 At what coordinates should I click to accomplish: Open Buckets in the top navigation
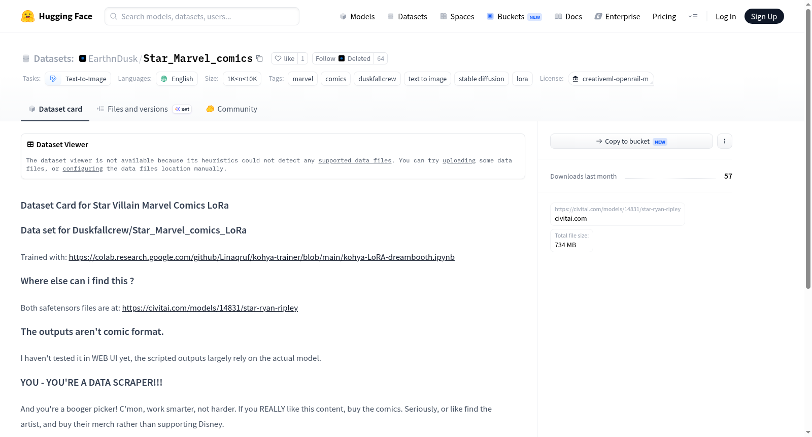(x=514, y=16)
